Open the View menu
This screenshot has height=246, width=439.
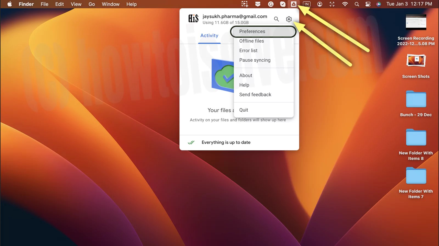pyautogui.click(x=76, y=4)
